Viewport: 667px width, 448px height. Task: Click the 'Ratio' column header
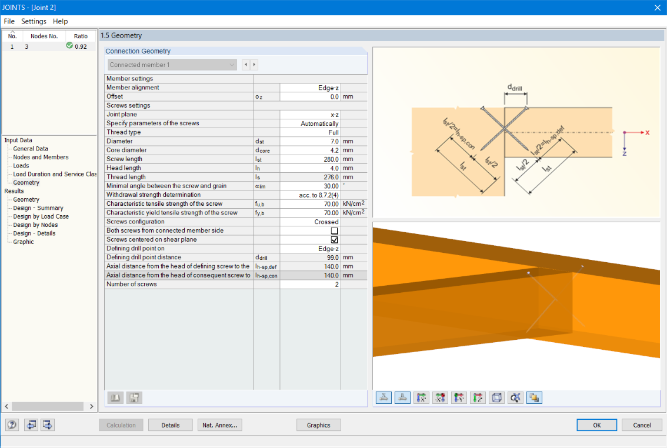[x=81, y=36]
